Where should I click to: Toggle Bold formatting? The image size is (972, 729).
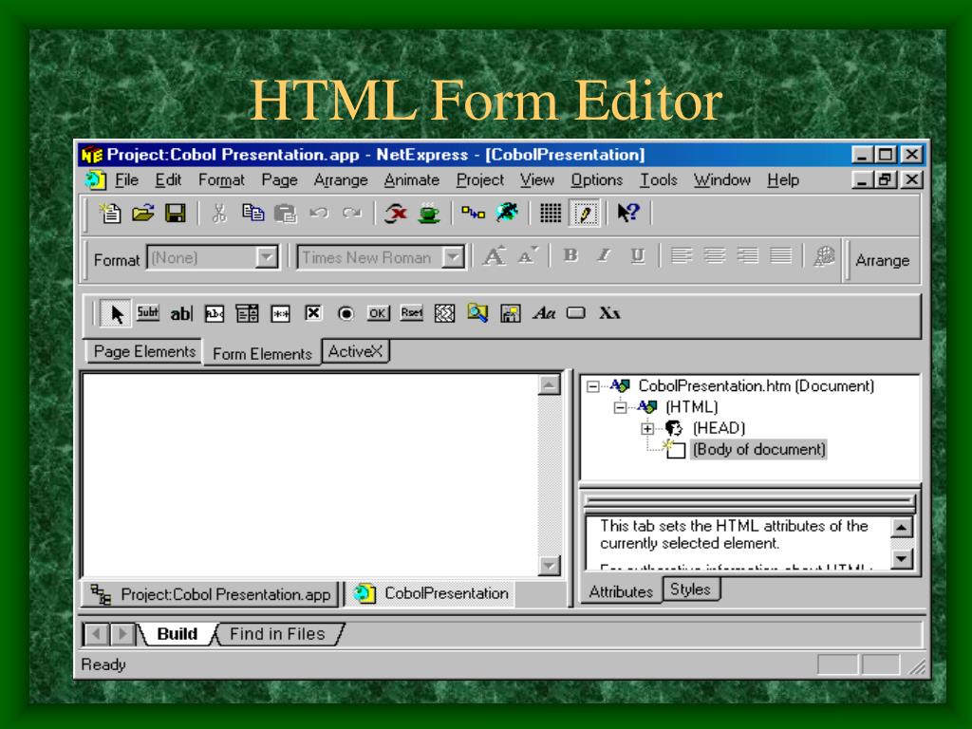click(570, 255)
